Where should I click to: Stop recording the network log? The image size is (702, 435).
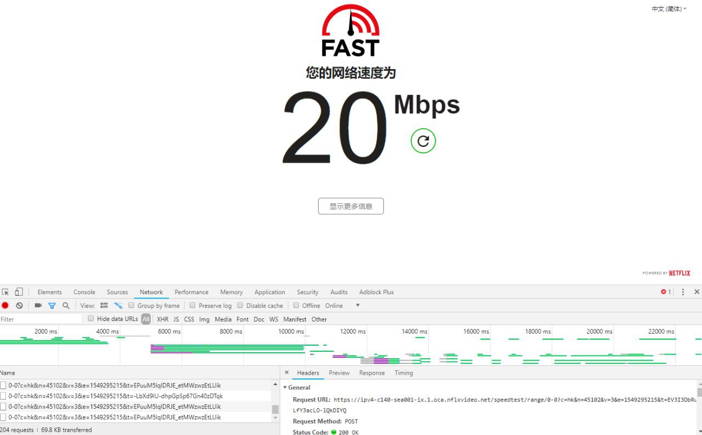pyautogui.click(x=5, y=306)
